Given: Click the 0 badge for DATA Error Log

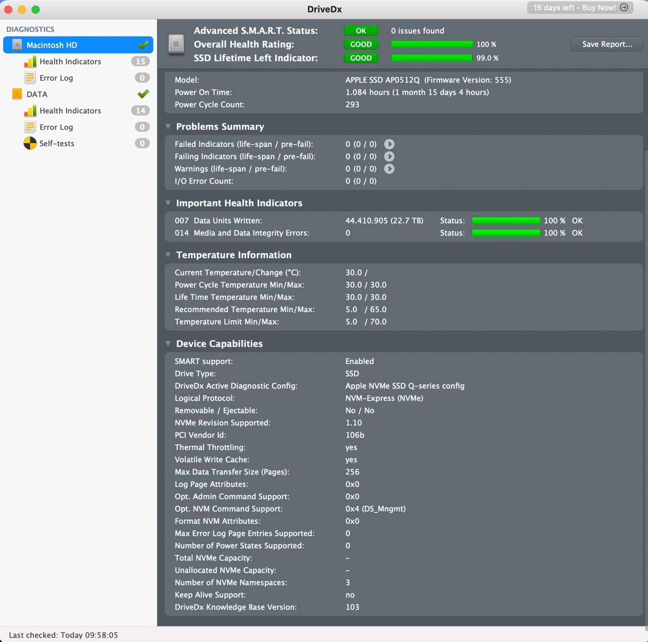Looking at the screenshot, I should (x=142, y=127).
